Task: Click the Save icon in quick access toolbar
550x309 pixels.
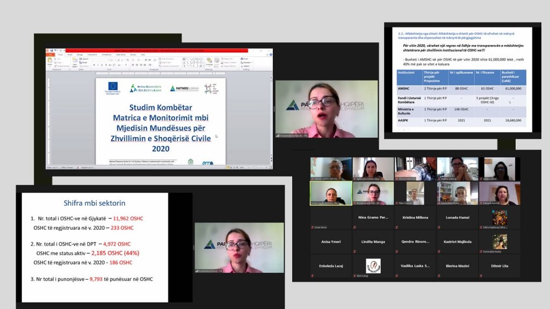Action: click(52, 50)
